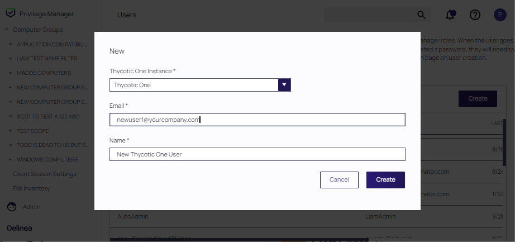Click the Create button behind the dialog
Image resolution: width=515 pixels, height=242 pixels.
tap(477, 98)
